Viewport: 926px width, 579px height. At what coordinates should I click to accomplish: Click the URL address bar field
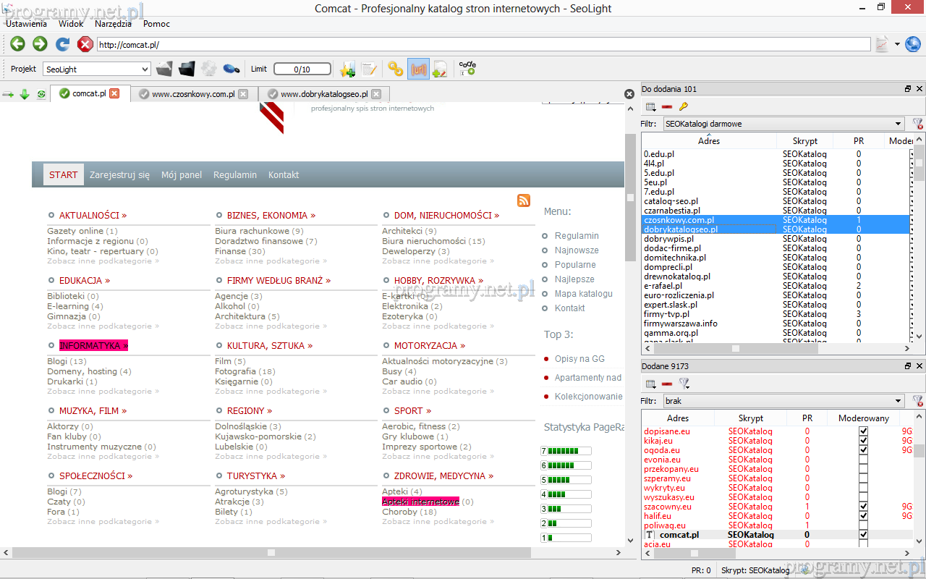[483, 45]
